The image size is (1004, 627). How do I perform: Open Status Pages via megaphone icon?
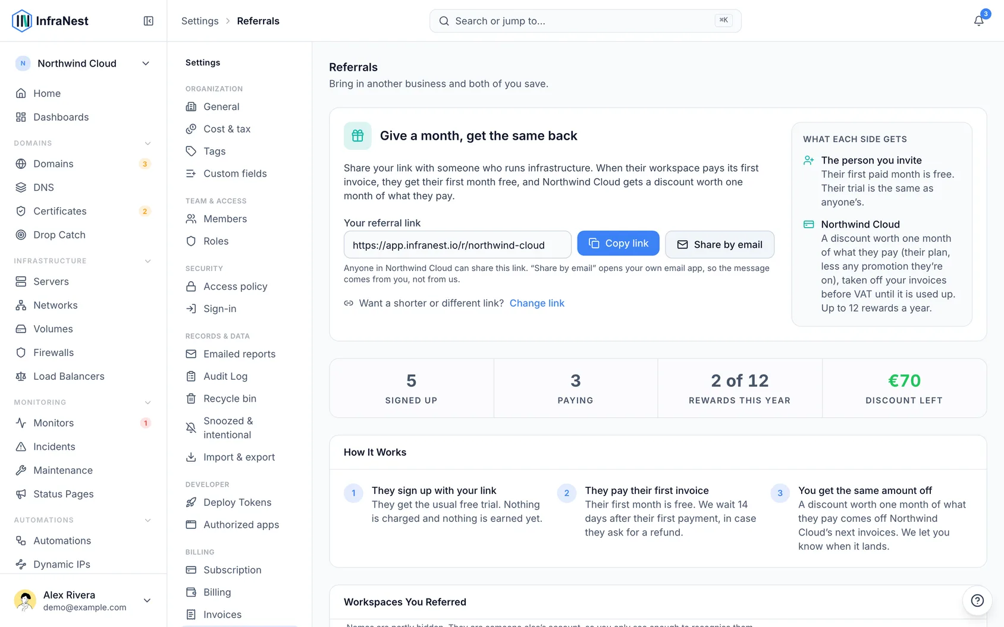coord(21,494)
